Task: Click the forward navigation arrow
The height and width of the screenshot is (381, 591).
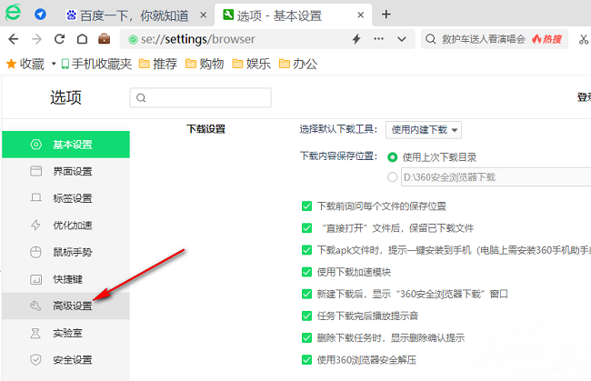Action: (36, 39)
